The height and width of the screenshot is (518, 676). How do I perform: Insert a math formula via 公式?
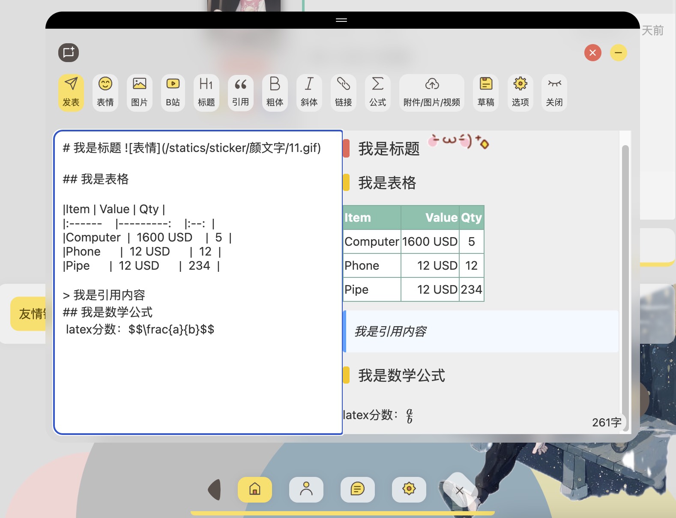377,92
